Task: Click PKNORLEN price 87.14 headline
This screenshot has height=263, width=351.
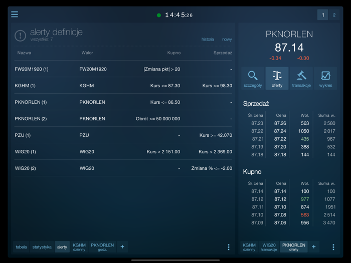Action: pos(289,48)
